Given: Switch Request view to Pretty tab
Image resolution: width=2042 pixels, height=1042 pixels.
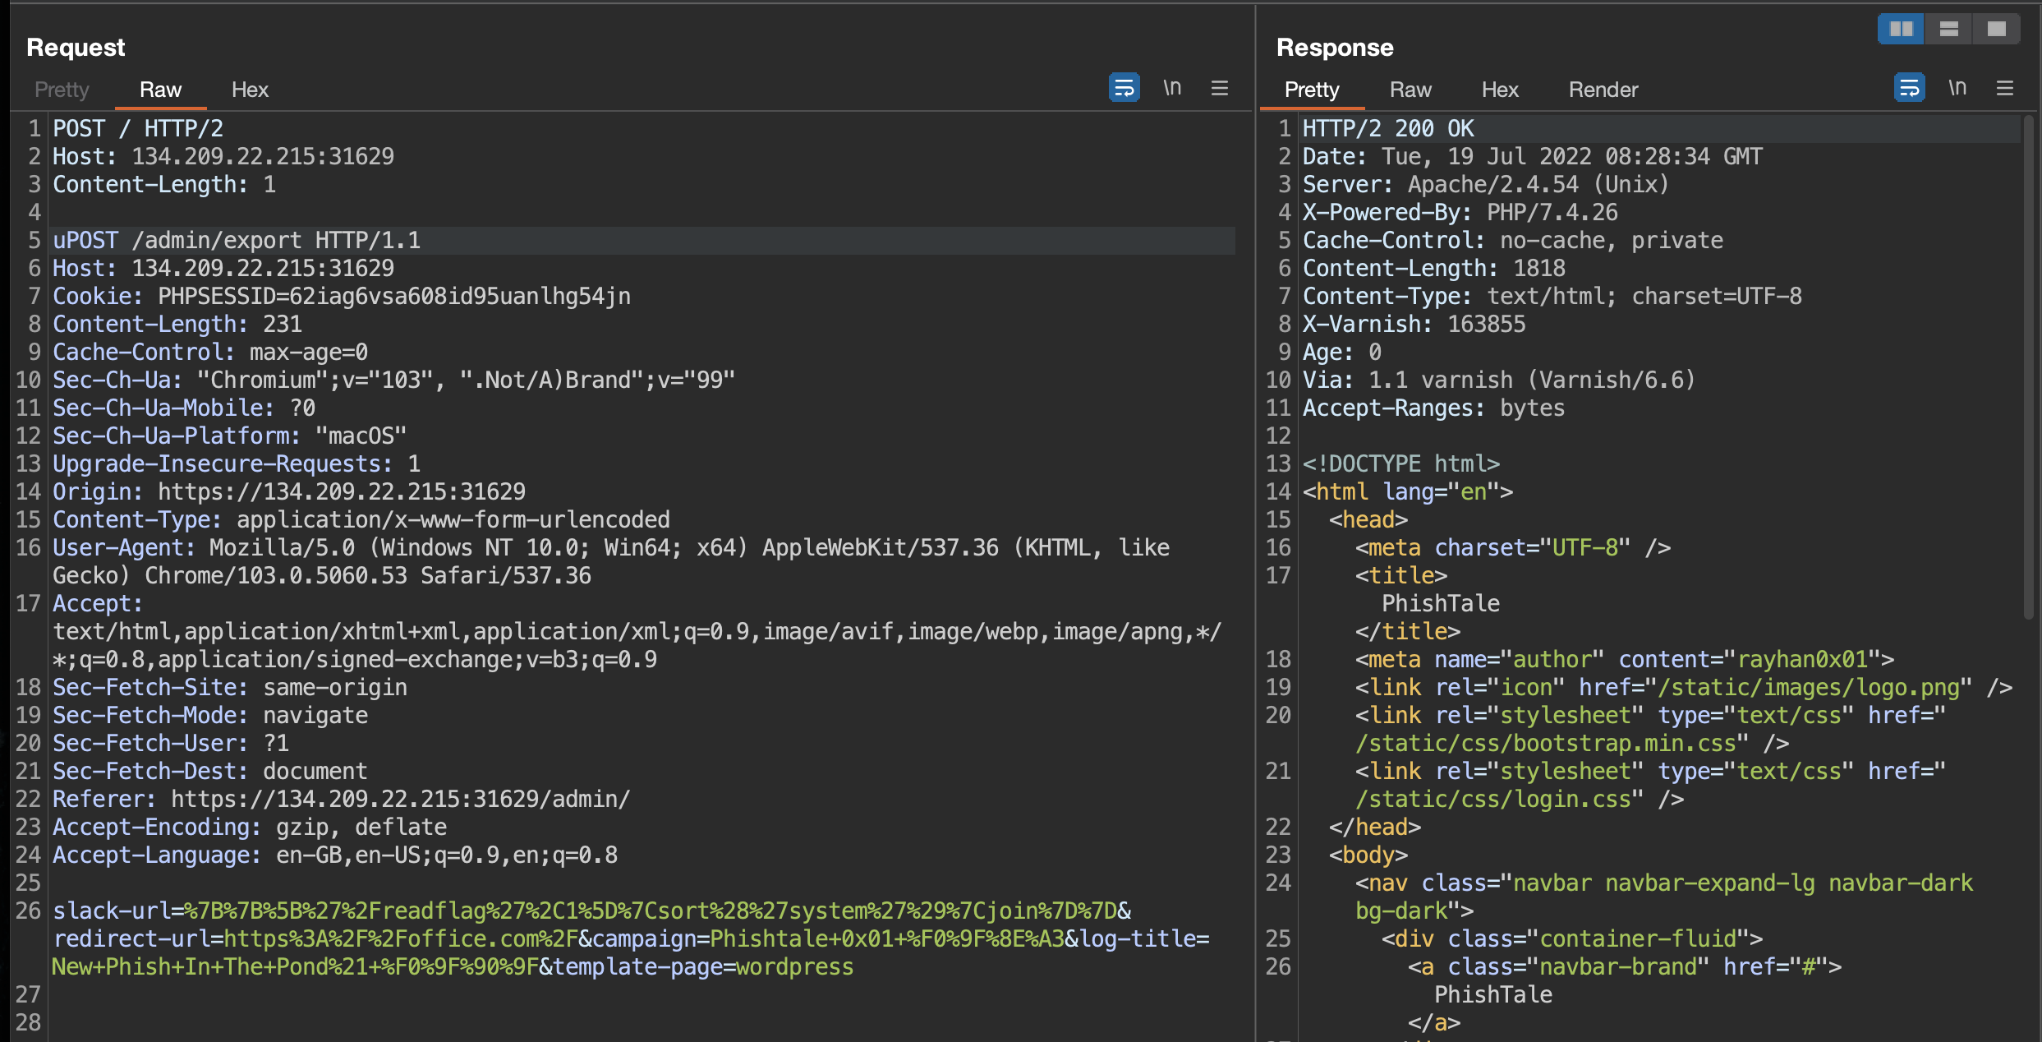Looking at the screenshot, I should pyautogui.click(x=62, y=90).
